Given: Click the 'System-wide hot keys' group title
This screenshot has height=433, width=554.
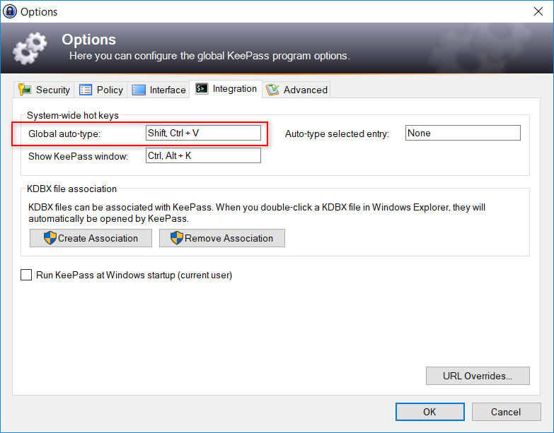Looking at the screenshot, I should pyautogui.click(x=73, y=116).
